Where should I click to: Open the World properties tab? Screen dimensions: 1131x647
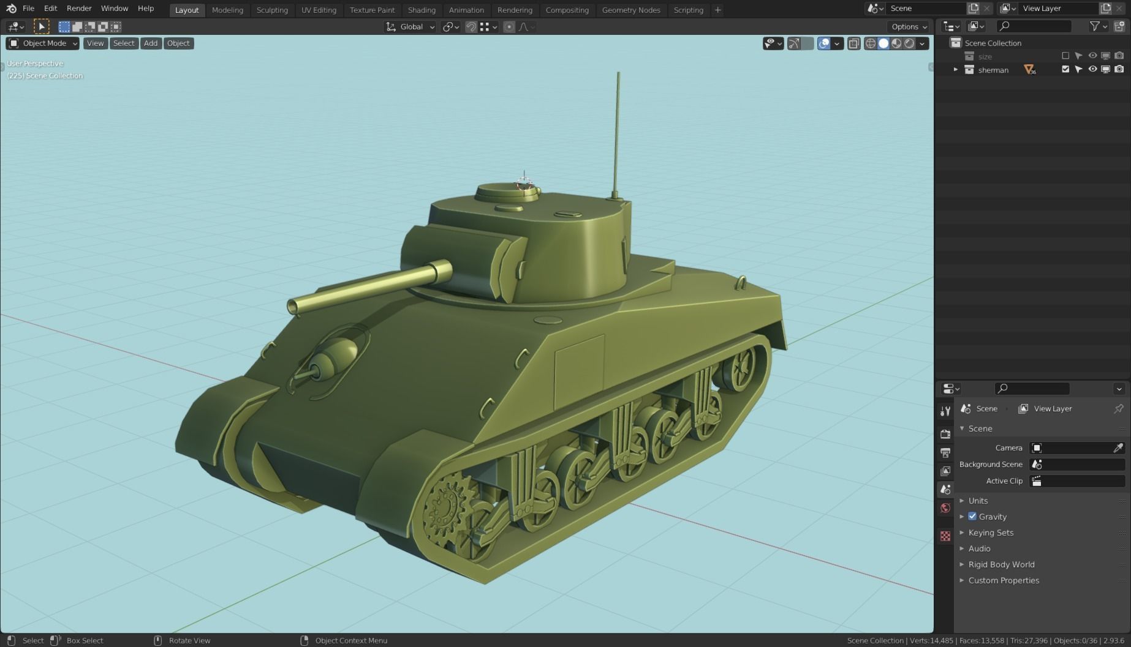pos(945,508)
